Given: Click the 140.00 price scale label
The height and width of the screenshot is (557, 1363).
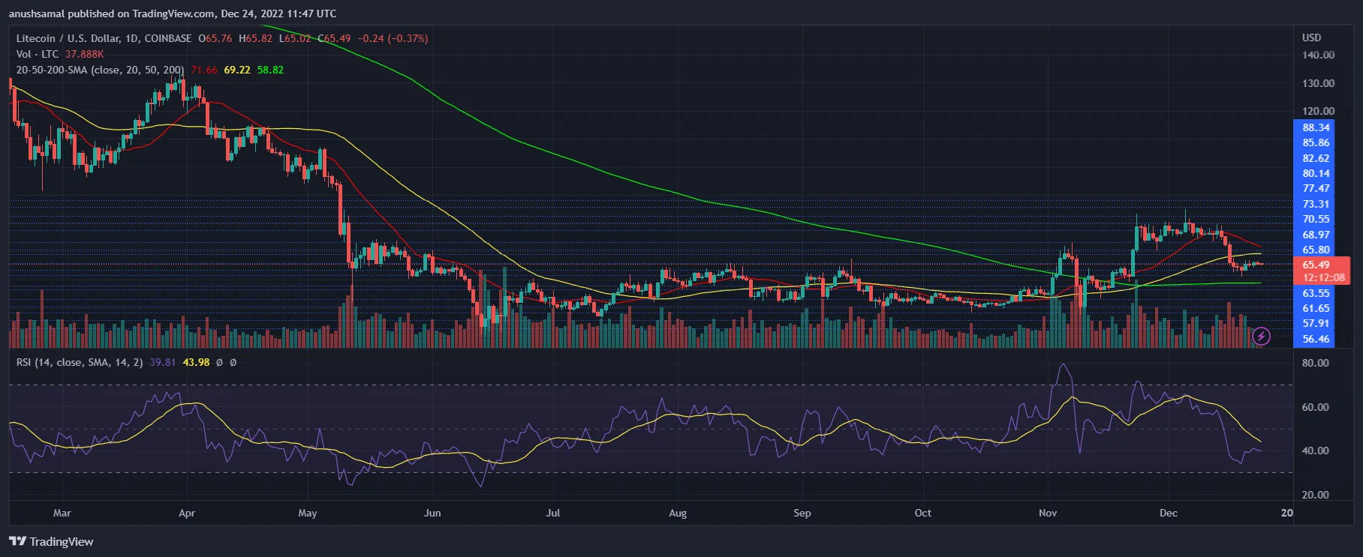Looking at the screenshot, I should pos(1318,55).
